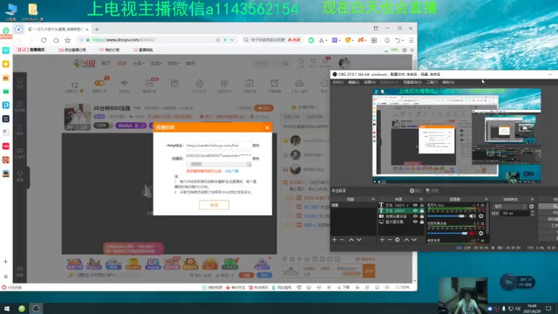Image resolution: width=558 pixels, height=314 pixels.
Task: Reload the Douyu page in browser
Action: (44, 40)
